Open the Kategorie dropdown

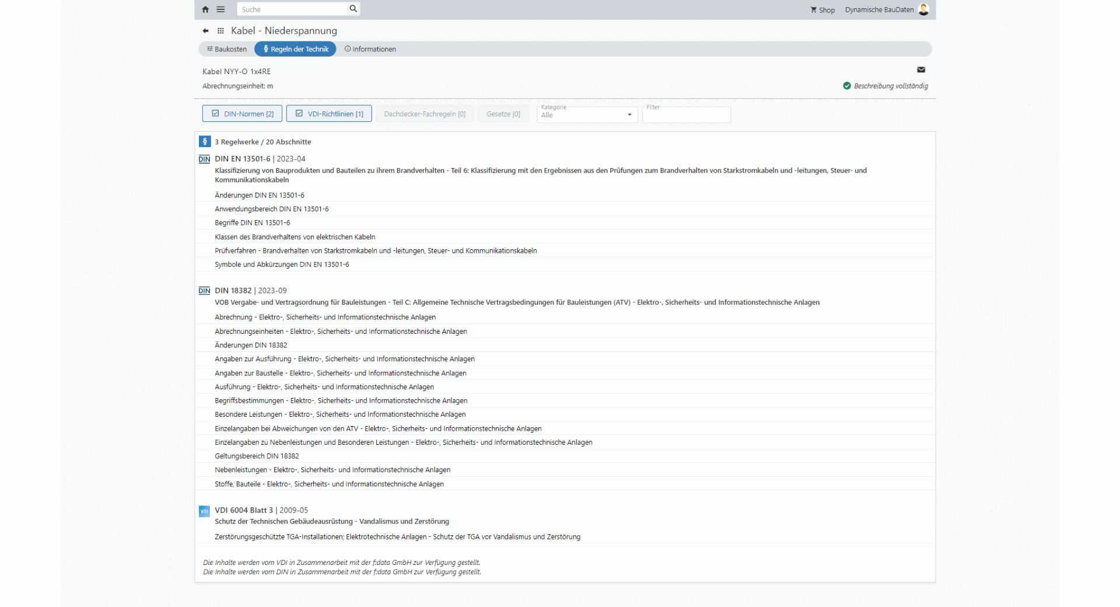[586, 115]
